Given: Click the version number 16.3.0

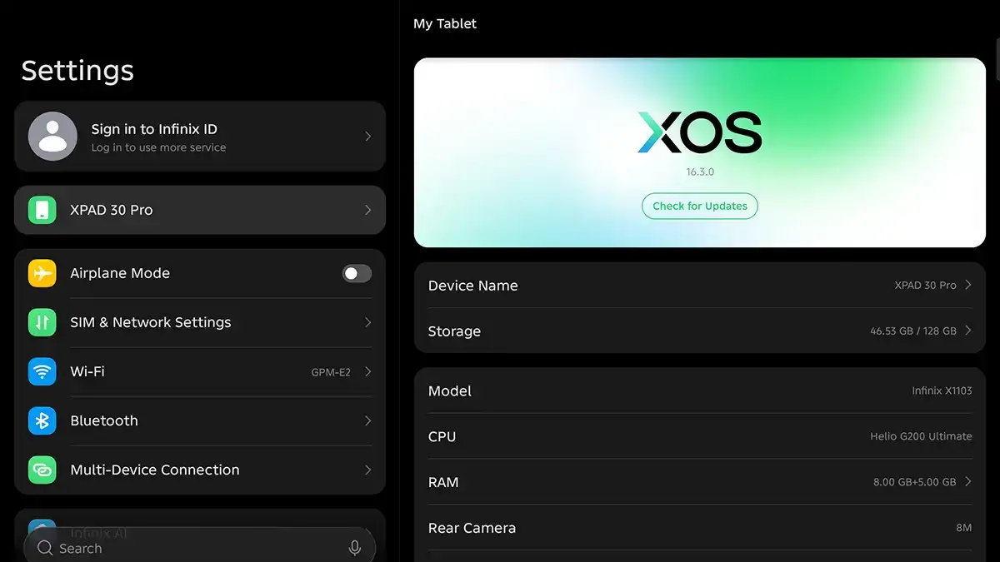Looking at the screenshot, I should [x=700, y=172].
